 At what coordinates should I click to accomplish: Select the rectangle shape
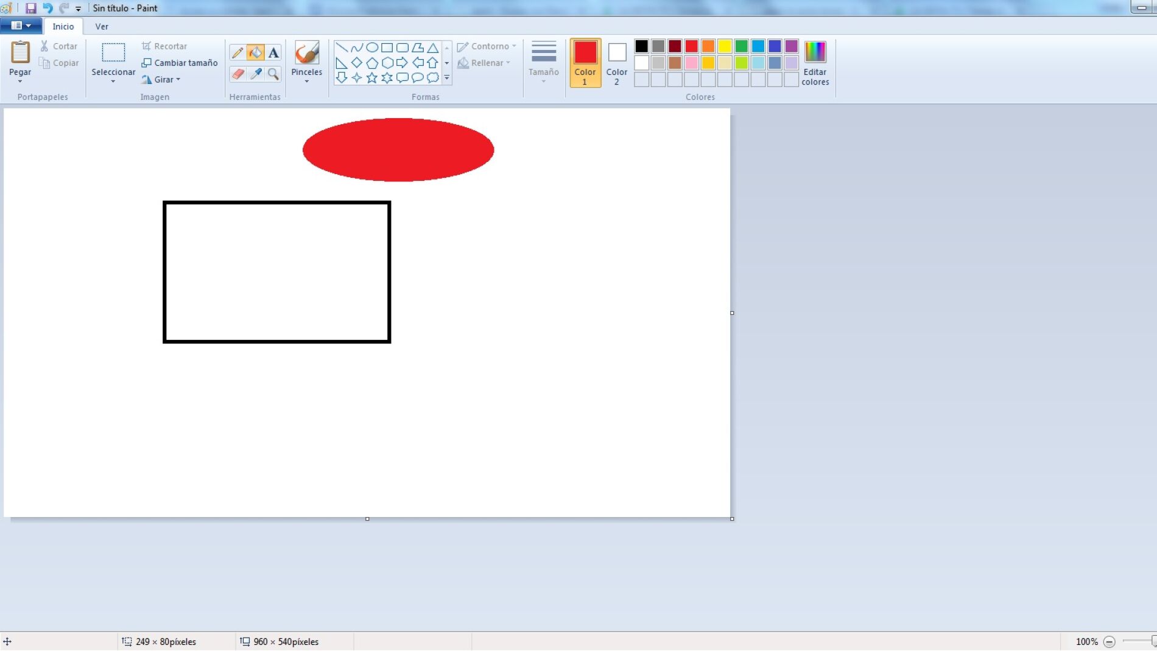click(387, 47)
